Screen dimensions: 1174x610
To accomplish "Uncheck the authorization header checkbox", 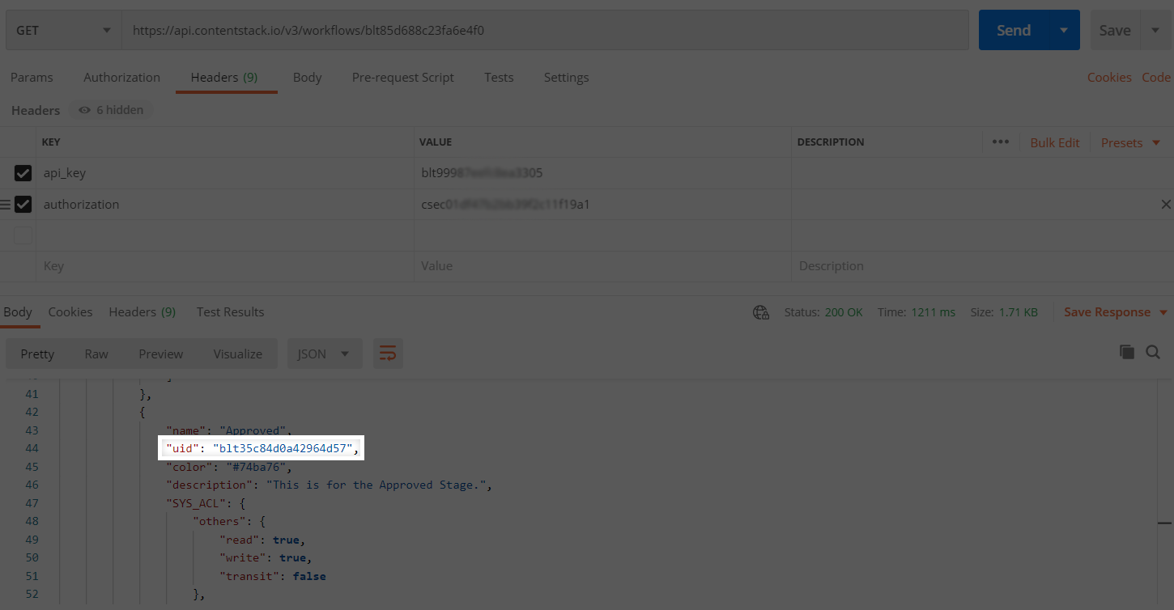I will pyautogui.click(x=23, y=205).
